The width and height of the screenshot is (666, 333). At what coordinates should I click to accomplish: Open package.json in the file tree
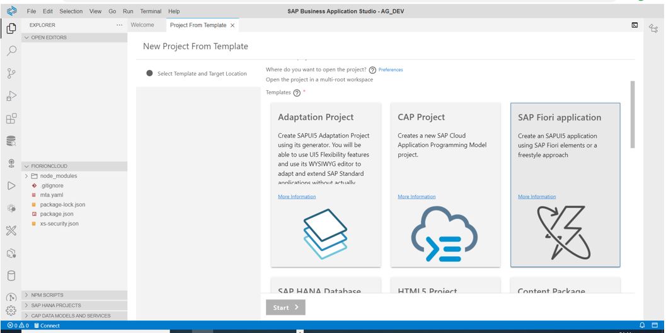57,214
